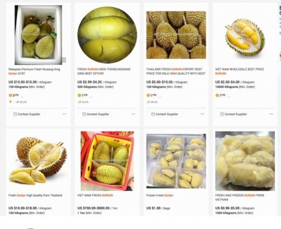The width and height of the screenshot is (281, 229).
Task: Open Malaysia Premium Fresh Musang King title link
Action: click(34, 71)
